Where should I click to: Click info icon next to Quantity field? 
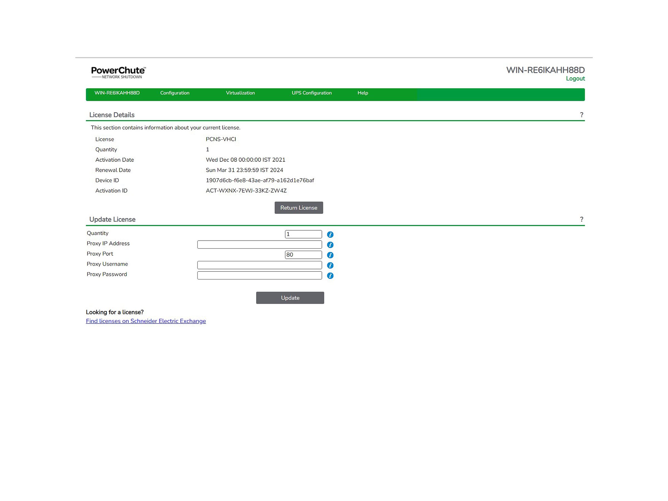click(330, 234)
